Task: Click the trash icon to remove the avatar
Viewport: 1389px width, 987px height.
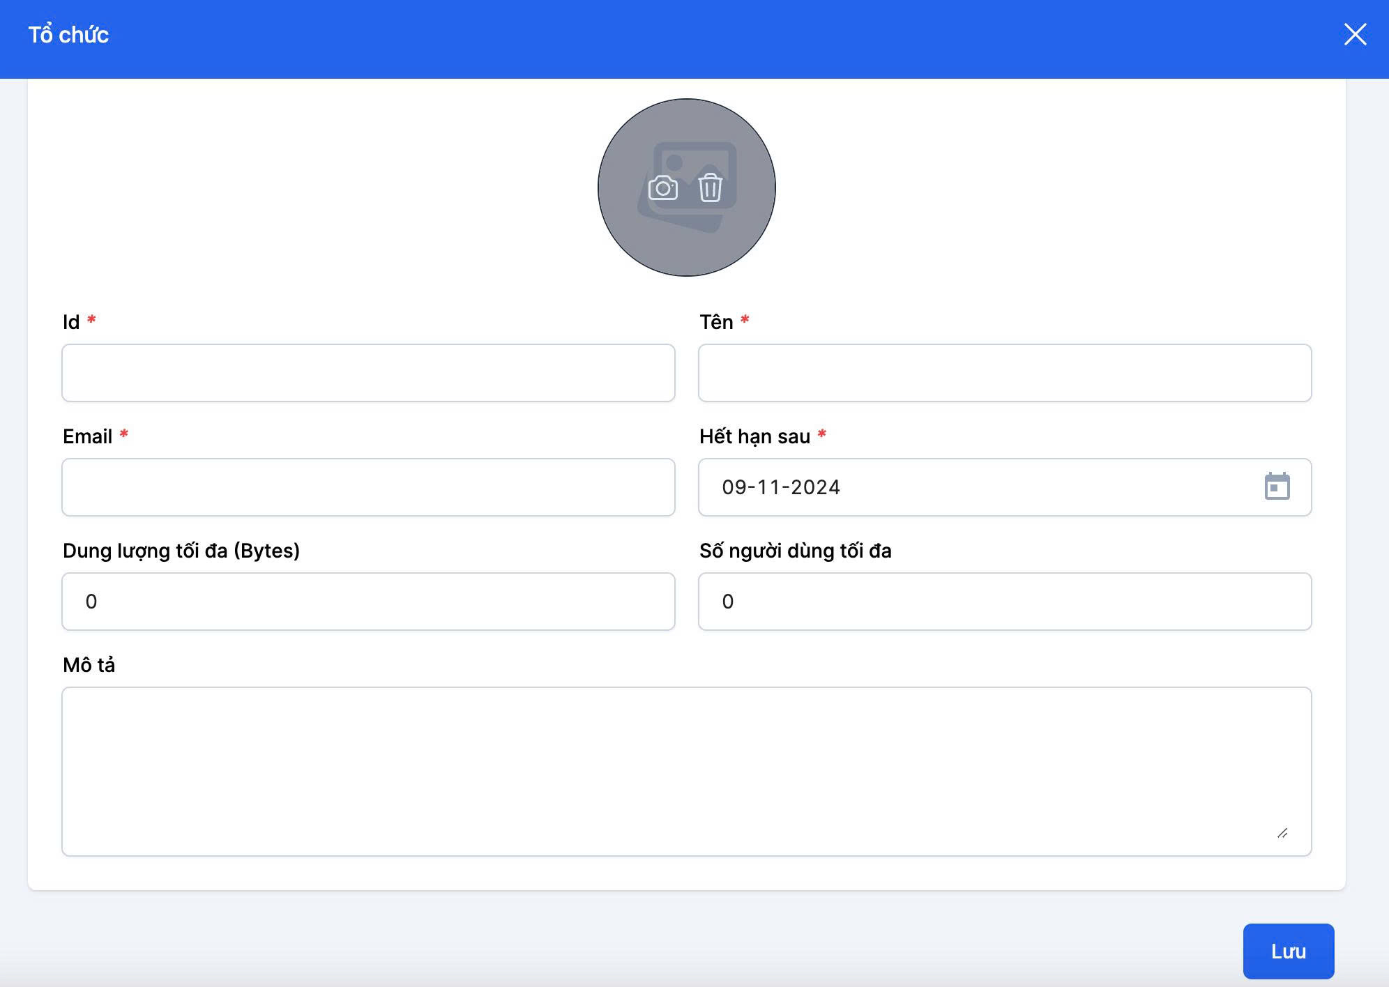Action: click(x=710, y=188)
